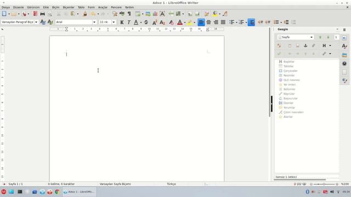Open the Tablo menu
This screenshot has width=351, height=197.
coord(81,7)
